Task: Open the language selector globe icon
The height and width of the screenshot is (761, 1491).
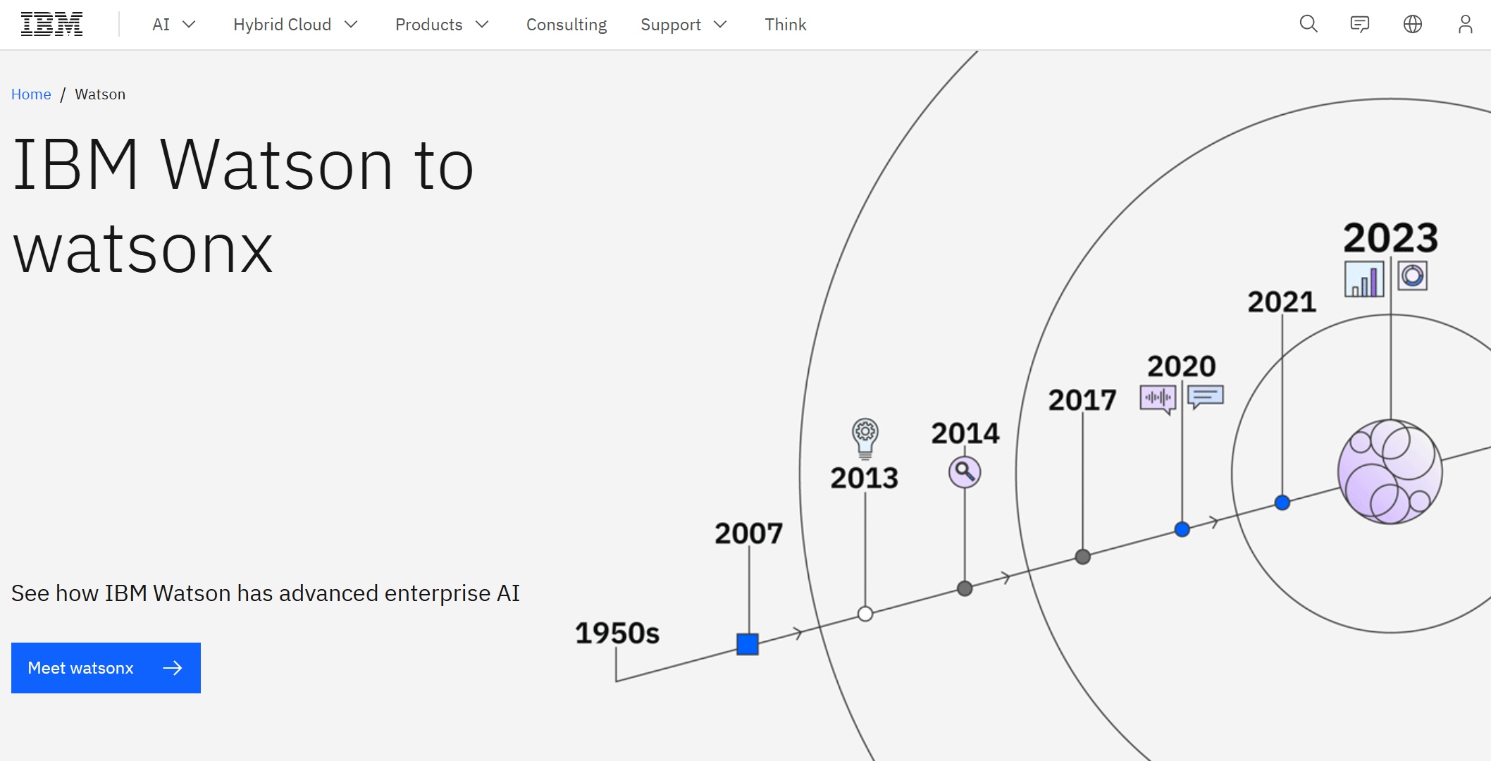Action: point(1413,24)
